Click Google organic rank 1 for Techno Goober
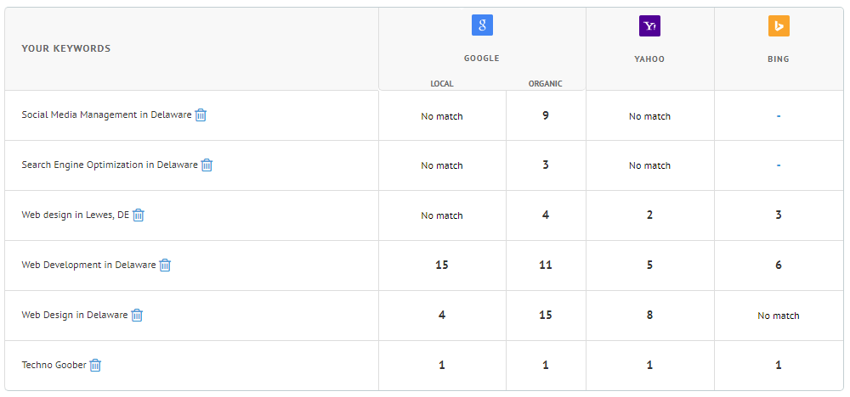 (x=546, y=365)
